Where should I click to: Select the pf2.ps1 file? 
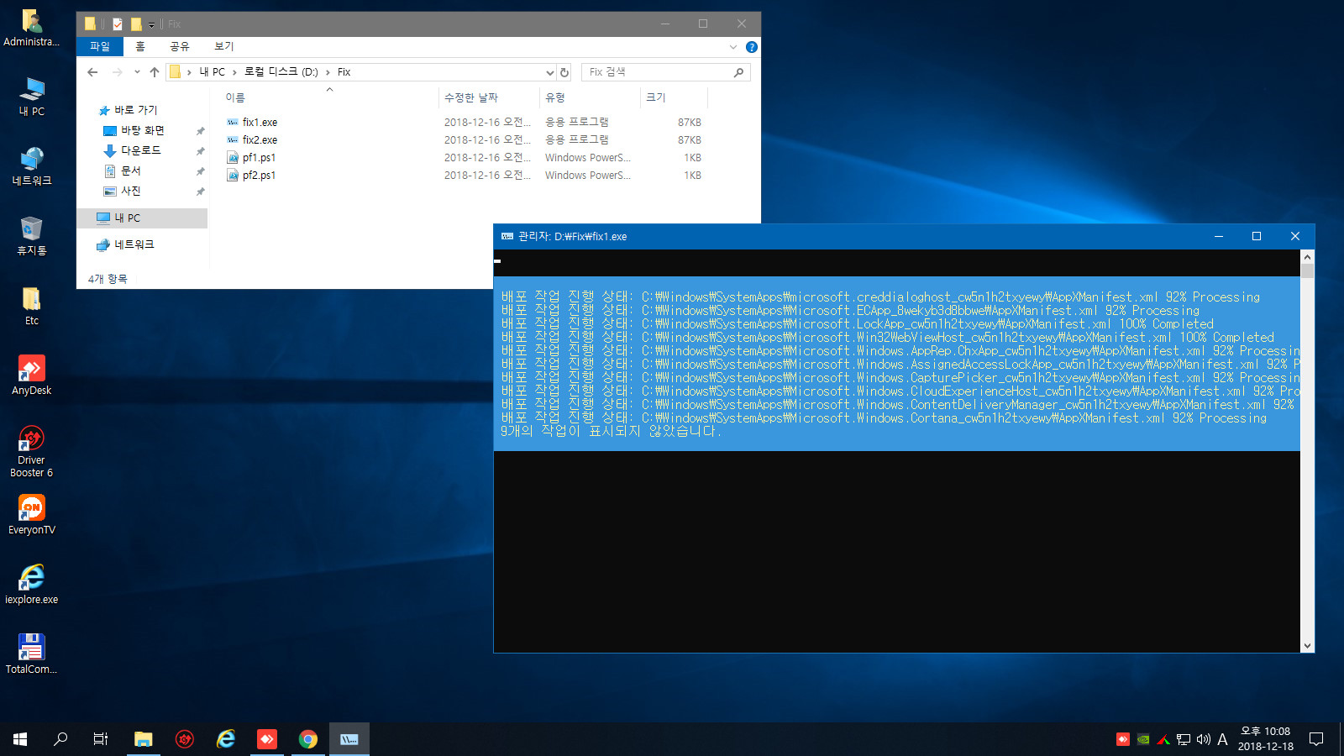click(x=259, y=176)
